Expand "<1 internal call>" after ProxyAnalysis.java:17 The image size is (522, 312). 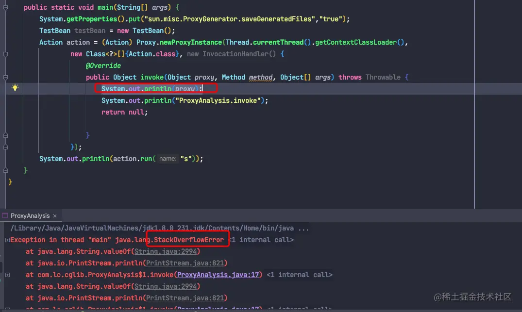300,275
